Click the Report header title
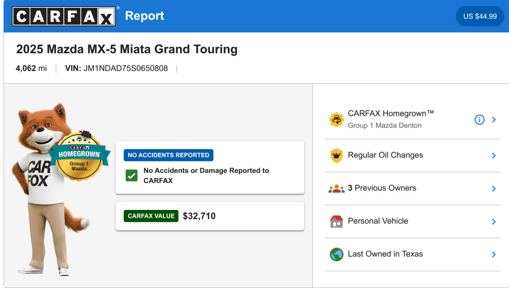The image size is (509, 288). 145,16
